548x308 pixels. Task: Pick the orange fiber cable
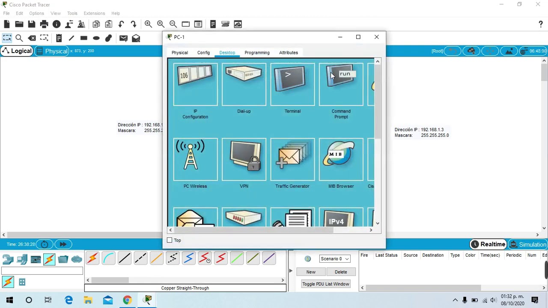(x=157, y=258)
